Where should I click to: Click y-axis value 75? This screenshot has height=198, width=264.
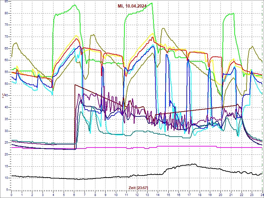[6, 25]
